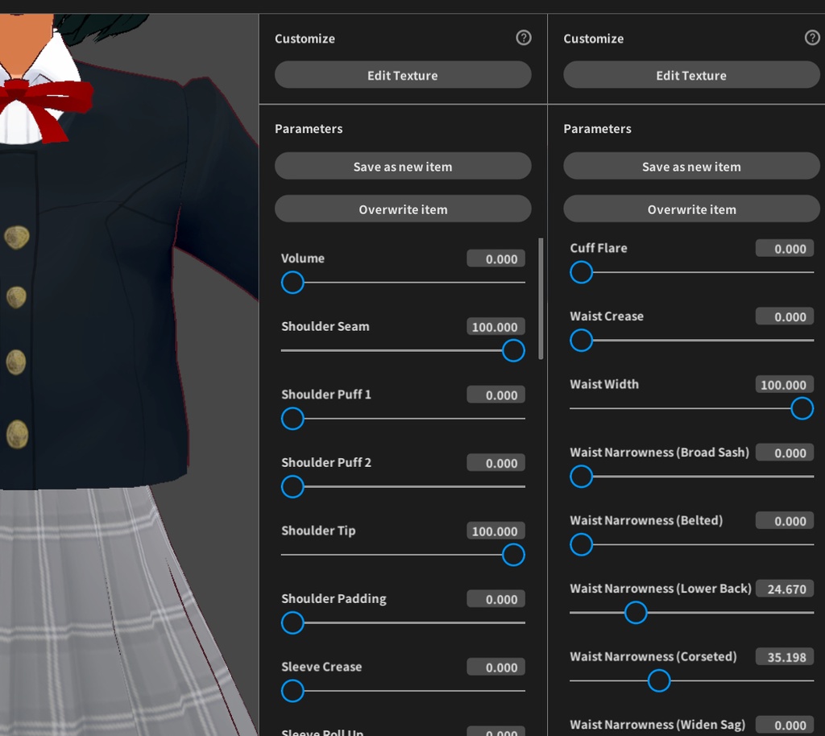Viewport: 825px width, 736px height.
Task: Click the Volume slider handle
Action: pyautogui.click(x=292, y=283)
